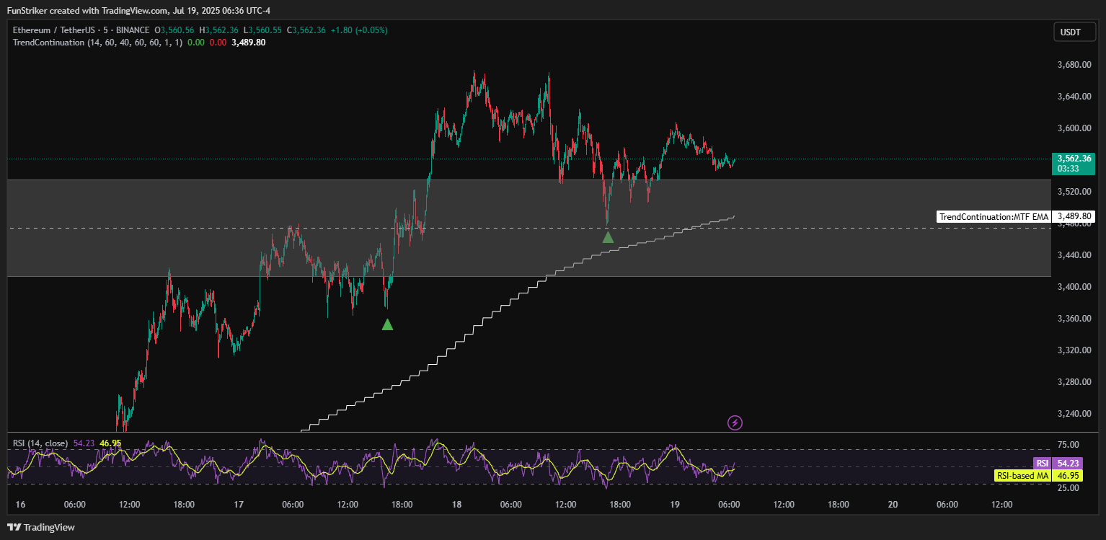Select the green up-triangle signal on July 18
The image size is (1106, 540).
coord(608,237)
